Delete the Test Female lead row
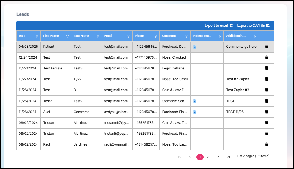This screenshot has width=294, height=169. [266, 68]
